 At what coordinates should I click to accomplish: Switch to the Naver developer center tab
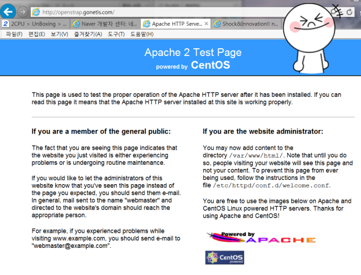[x=105, y=23]
